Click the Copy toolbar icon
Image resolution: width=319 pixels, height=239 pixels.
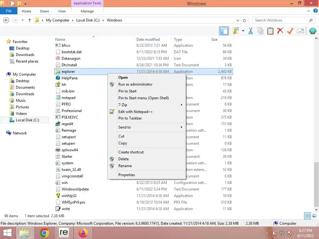260,31
